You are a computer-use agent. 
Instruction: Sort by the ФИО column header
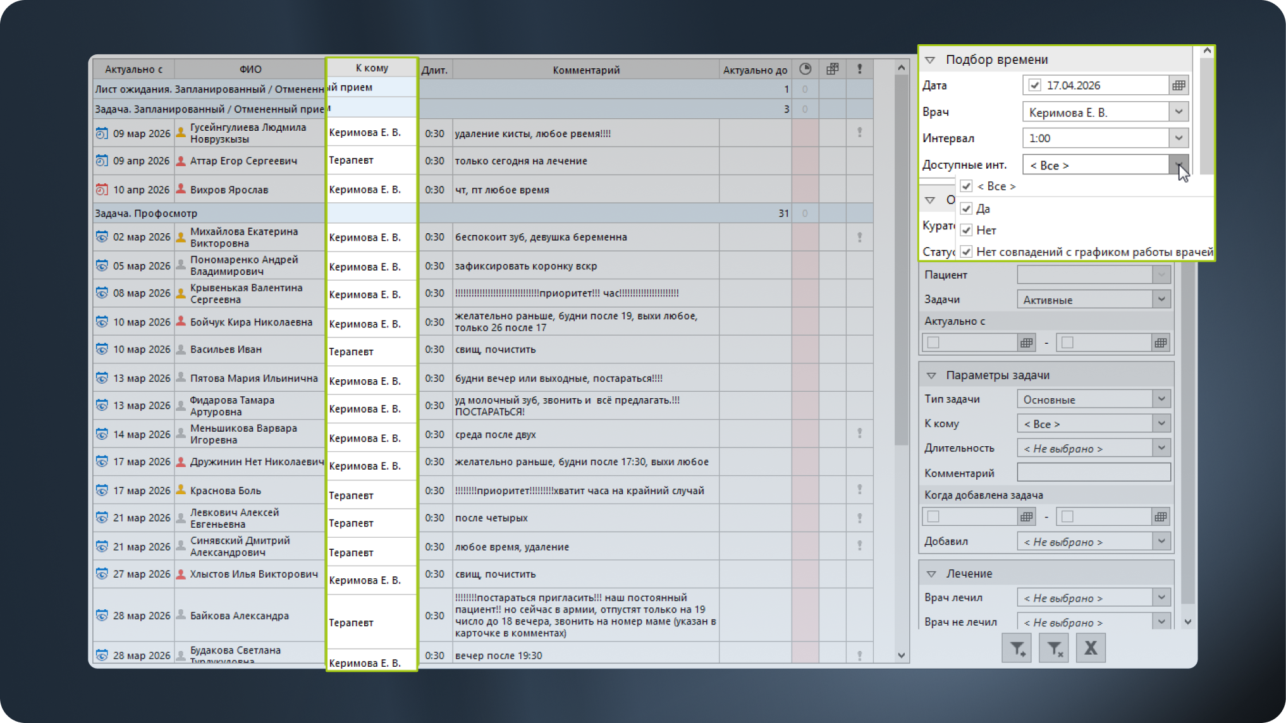pyautogui.click(x=250, y=69)
